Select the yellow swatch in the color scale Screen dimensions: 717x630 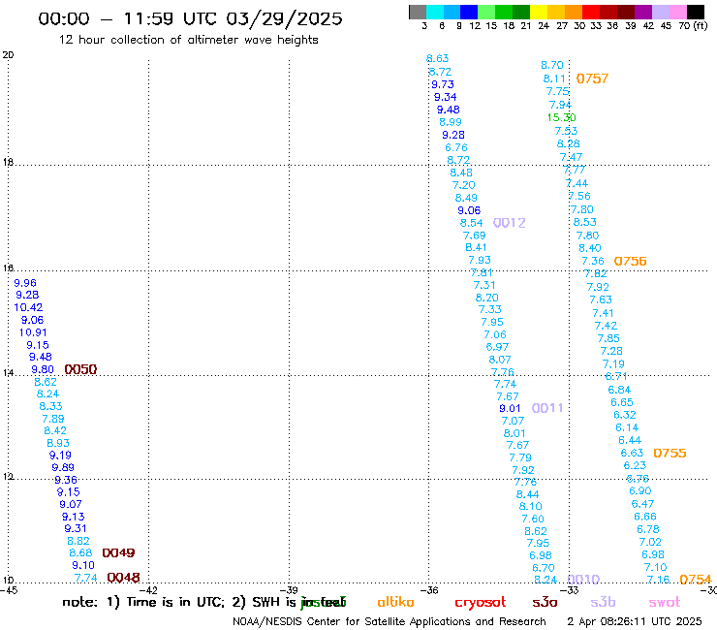539,12
